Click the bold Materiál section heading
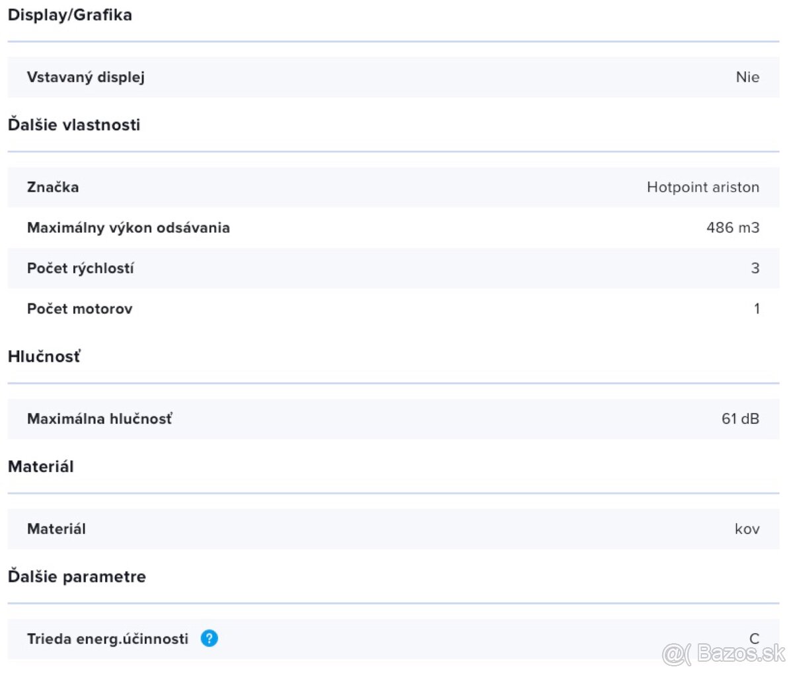 (x=41, y=467)
